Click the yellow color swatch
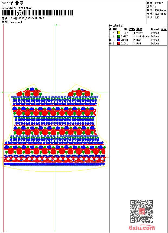This screenshot has width=168, height=233. (119, 33)
